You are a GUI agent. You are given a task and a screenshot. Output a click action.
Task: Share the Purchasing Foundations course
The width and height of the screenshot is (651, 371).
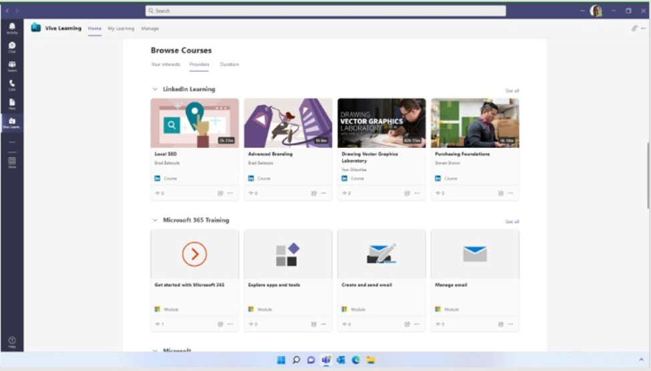click(x=500, y=193)
